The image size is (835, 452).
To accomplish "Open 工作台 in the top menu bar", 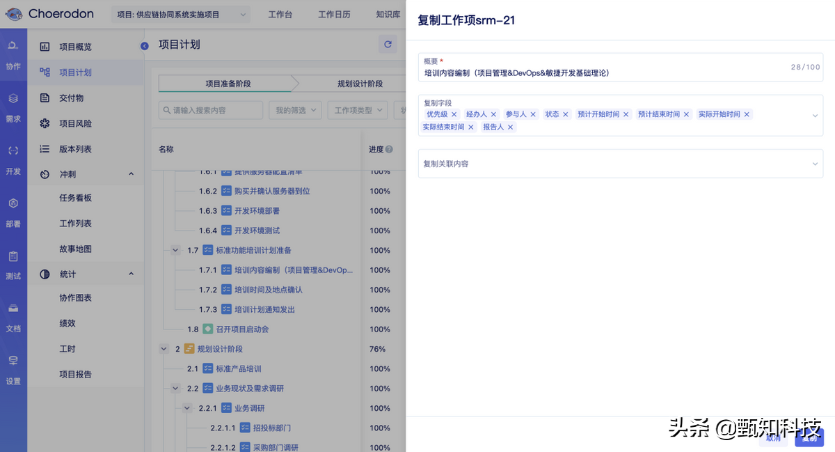I will click(x=280, y=14).
